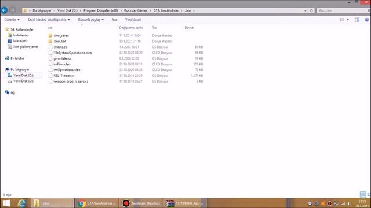
Task: Expand the arrow after the cleo breadcrumb
Action: (x=194, y=10)
